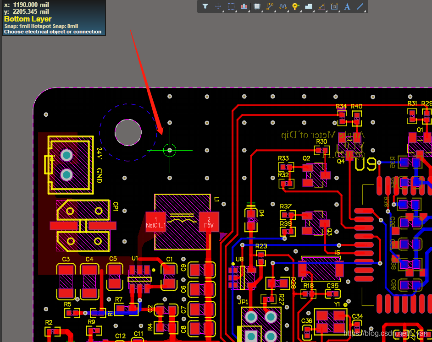Viewport: 432px width, 342px height.
Task: Choose the place text string tool
Action: click(x=347, y=6)
